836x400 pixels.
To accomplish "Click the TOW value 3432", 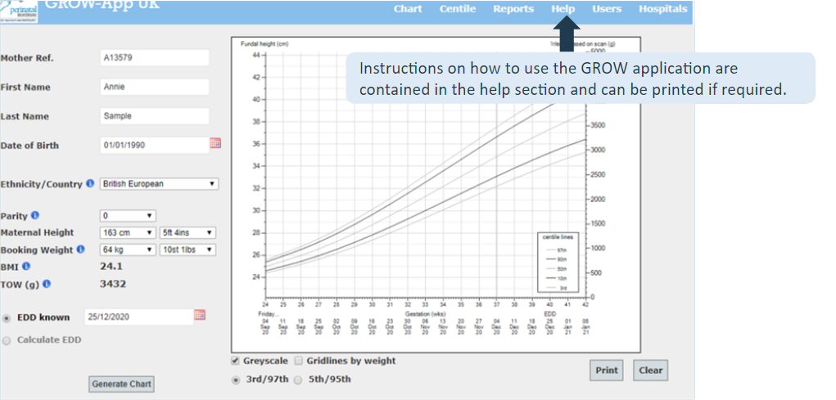I will click(x=113, y=284).
